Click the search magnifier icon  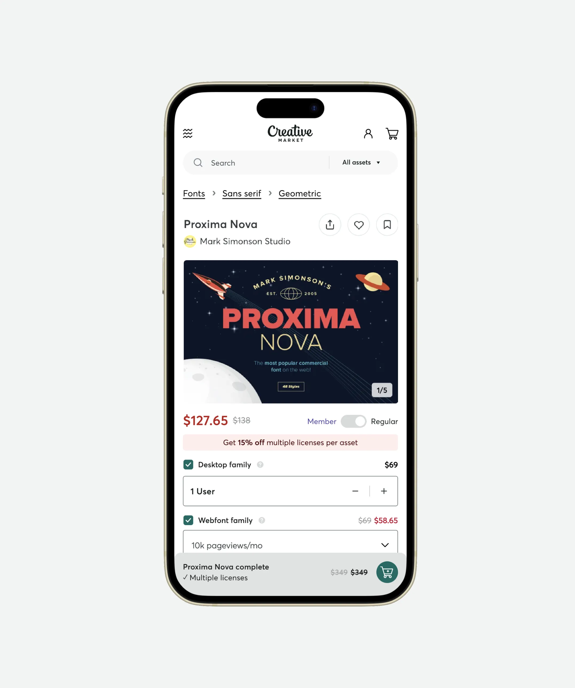point(199,163)
